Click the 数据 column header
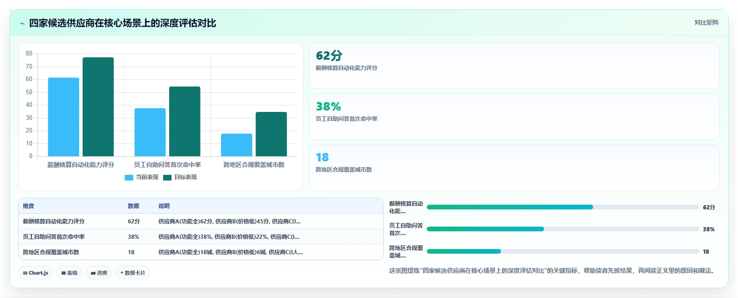 (x=134, y=206)
